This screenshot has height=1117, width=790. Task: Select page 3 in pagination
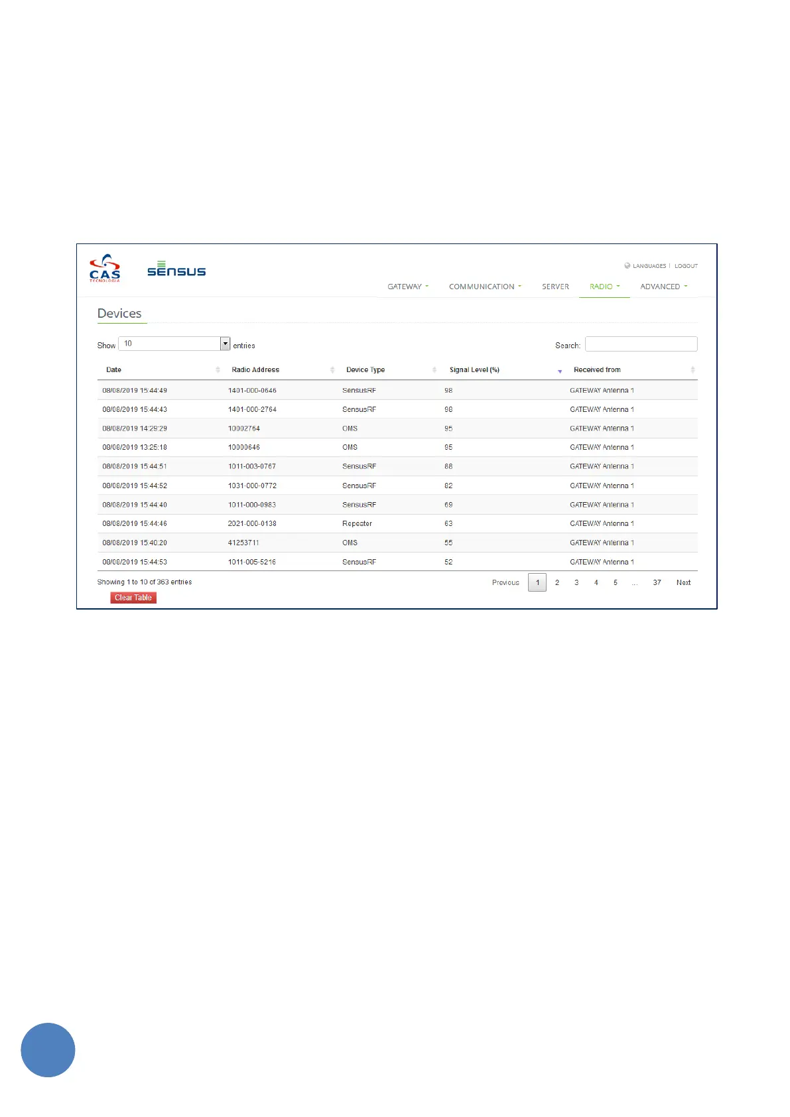pyautogui.click(x=576, y=582)
